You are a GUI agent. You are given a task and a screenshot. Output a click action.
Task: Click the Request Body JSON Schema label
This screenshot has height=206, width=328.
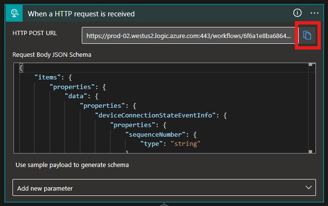(x=52, y=54)
